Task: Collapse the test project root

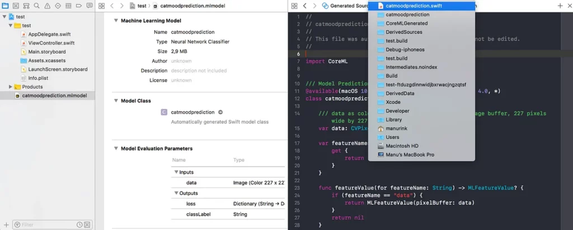Action: (x=4, y=17)
